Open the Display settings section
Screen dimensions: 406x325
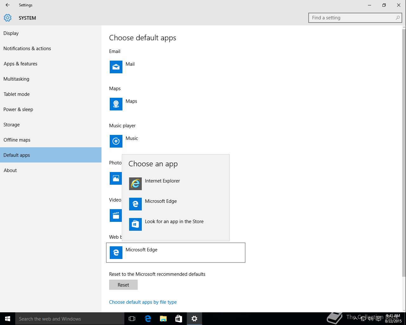[51, 33]
